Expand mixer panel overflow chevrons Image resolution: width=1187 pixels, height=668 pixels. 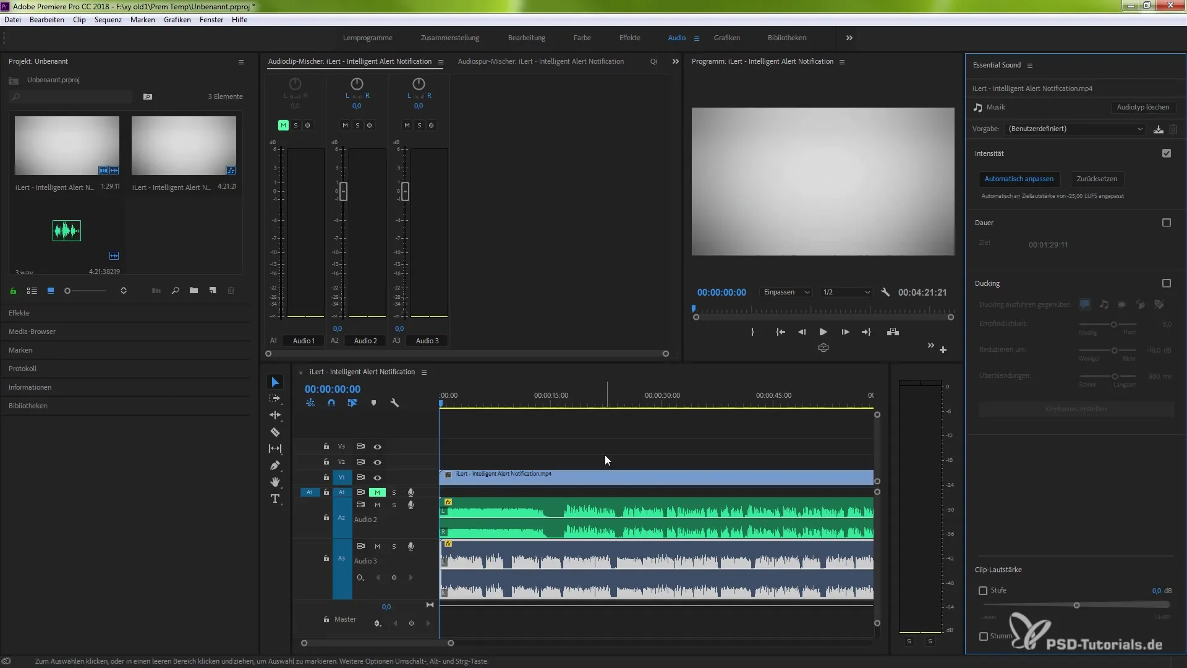coord(676,61)
